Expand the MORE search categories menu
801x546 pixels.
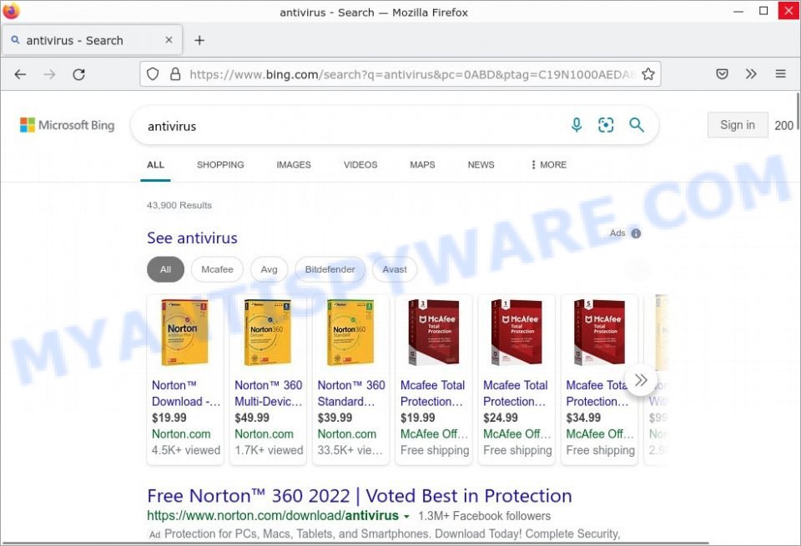click(x=549, y=165)
